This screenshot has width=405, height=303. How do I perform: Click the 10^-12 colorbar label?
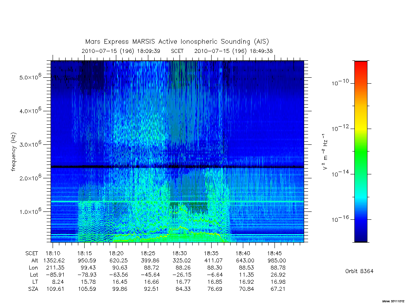(x=340, y=128)
